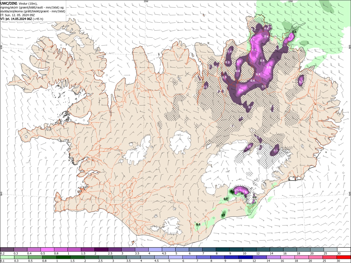Viewport: 351px width, 263px height.
Task: Pick the rain scale swatch between 2 and 2.5
Action: point(91,257)
